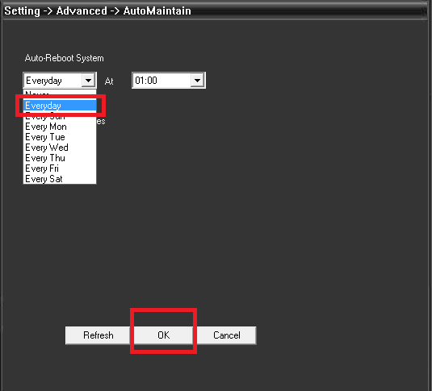The height and width of the screenshot is (391, 432).
Task: Open the Auto-Reboot day dropdown arrow
Action: pyautogui.click(x=88, y=81)
